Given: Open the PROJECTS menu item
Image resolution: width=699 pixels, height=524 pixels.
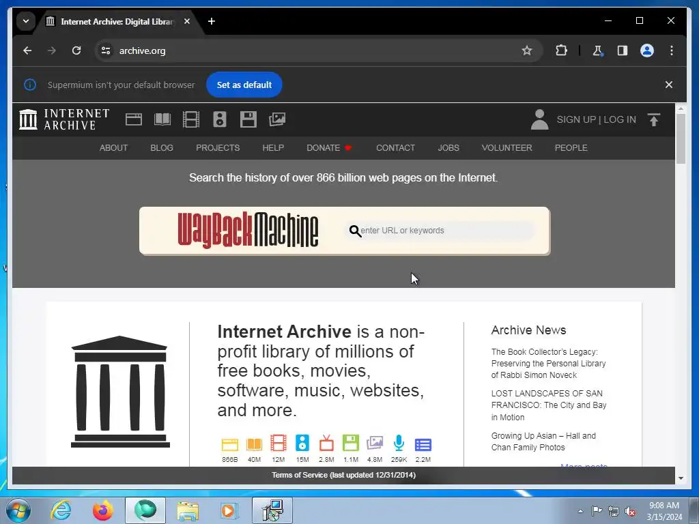Looking at the screenshot, I should pos(218,148).
